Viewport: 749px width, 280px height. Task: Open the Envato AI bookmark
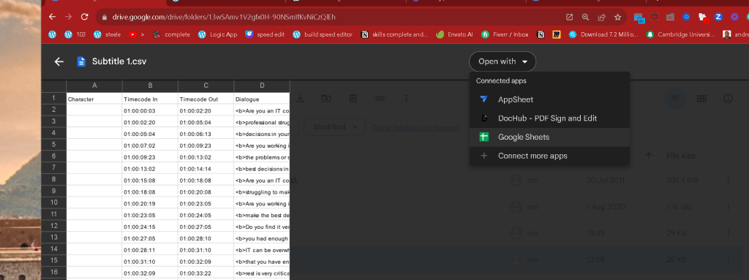click(x=455, y=34)
